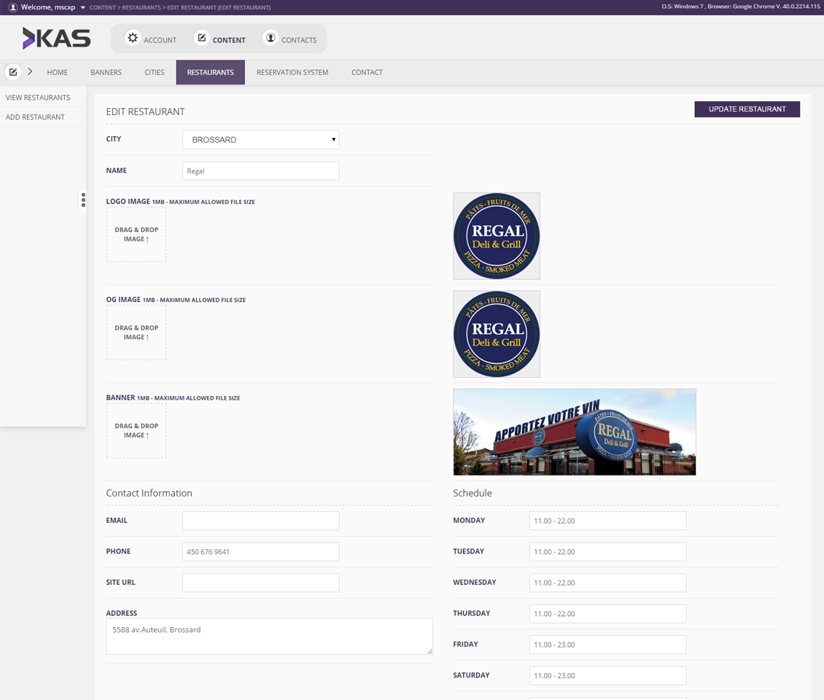The image size is (824, 700).
Task: Focus the Email input field
Action: coord(260,521)
